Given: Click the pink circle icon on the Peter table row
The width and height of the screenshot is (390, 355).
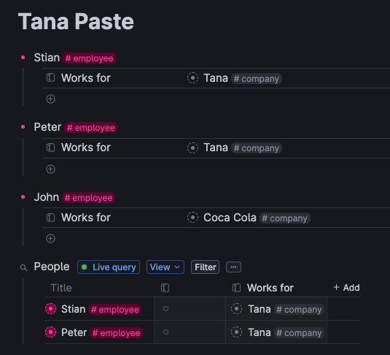Looking at the screenshot, I should coord(50,332).
